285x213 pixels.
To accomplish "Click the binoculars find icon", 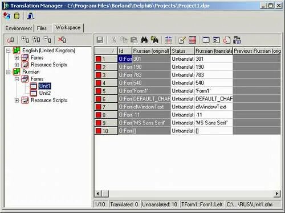I will click(144, 40).
